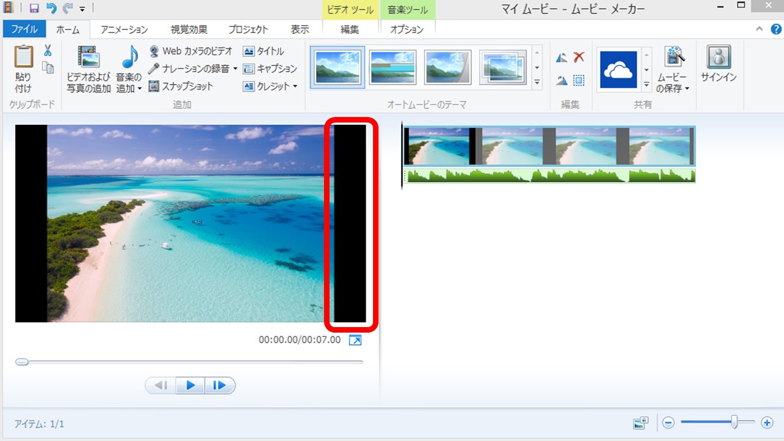Click the 00:00.00/00:07.00 time display
Image resolution: width=784 pixels, height=441 pixels.
(300, 340)
